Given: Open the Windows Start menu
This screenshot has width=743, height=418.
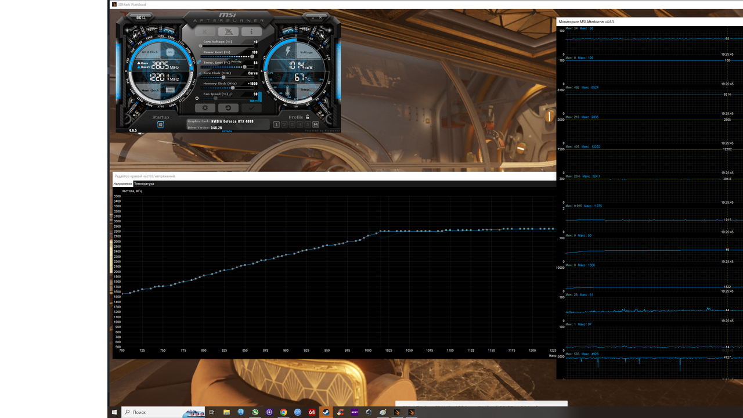Looking at the screenshot, I should 114,412.
